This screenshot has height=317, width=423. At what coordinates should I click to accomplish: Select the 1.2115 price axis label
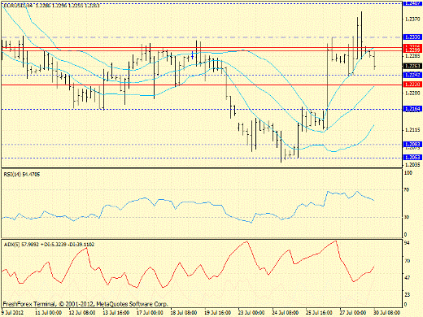pos(412,130)
